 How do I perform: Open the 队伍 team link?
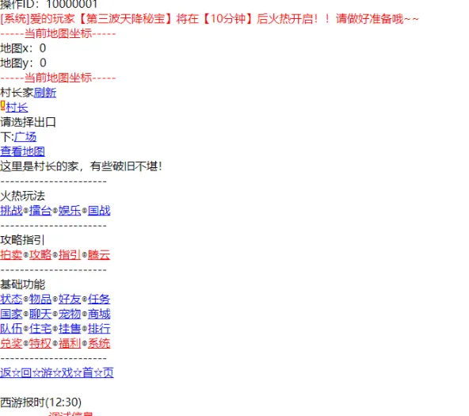pos(11,328)
